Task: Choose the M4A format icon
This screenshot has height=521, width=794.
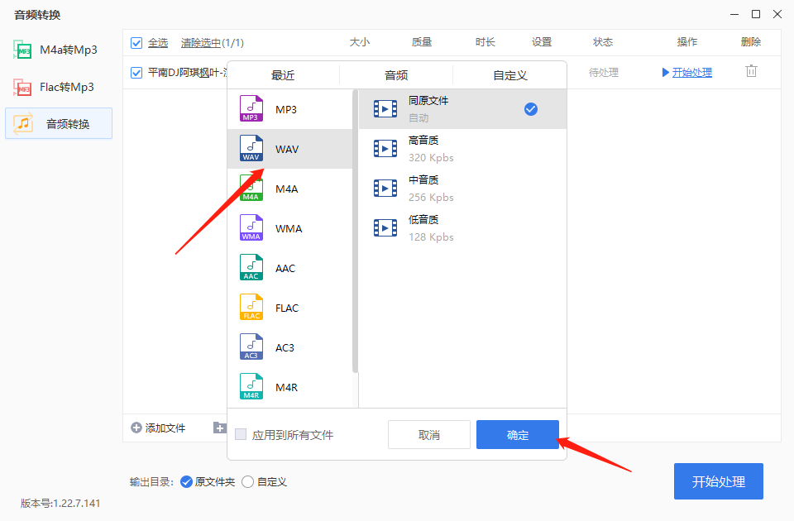Action: pyautogui.click(x=251, y=189)
